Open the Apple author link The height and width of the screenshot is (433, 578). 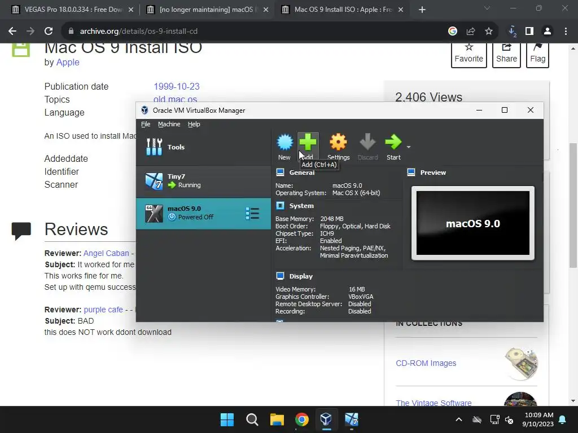pyautogui.click(x=68, y=62)
